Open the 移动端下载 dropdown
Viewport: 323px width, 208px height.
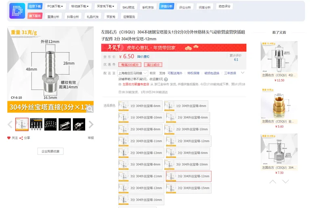[80, 6]
